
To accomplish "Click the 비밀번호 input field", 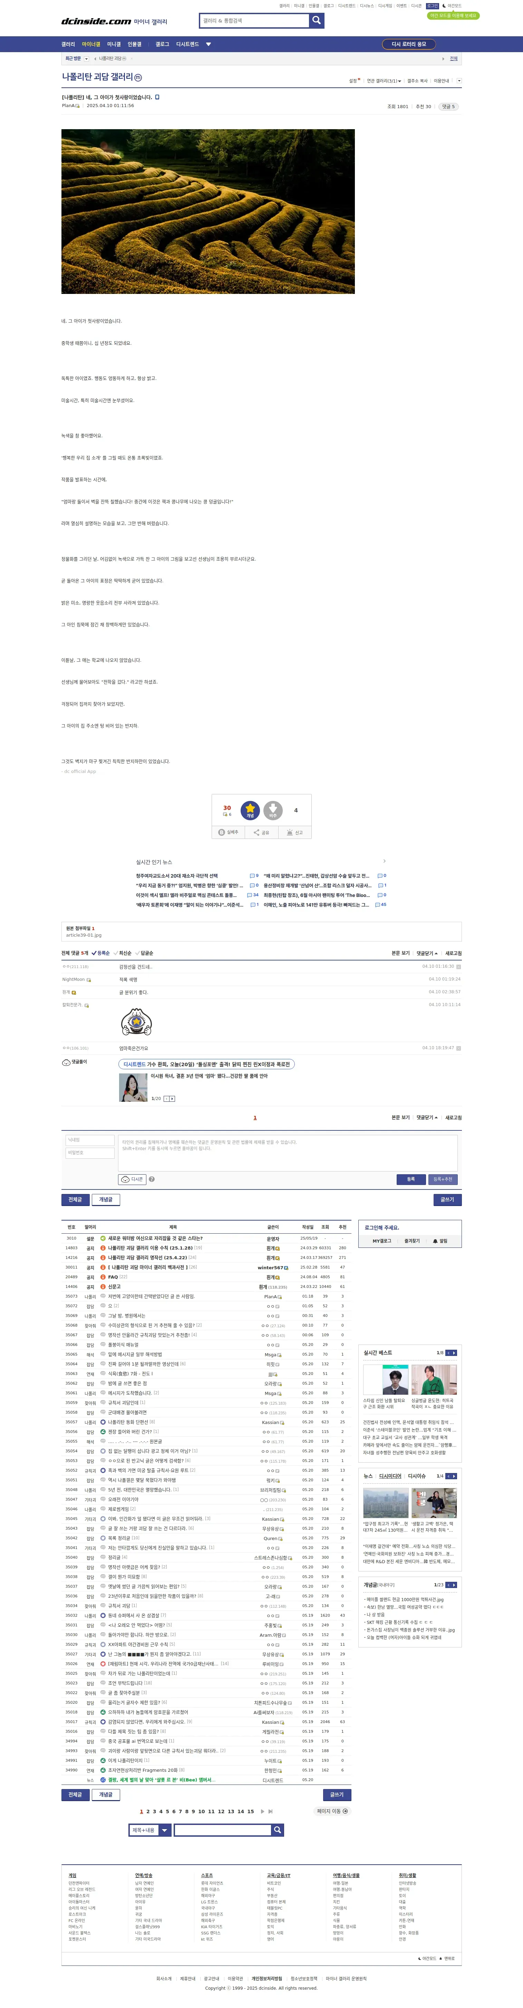I will [90, 1152].
